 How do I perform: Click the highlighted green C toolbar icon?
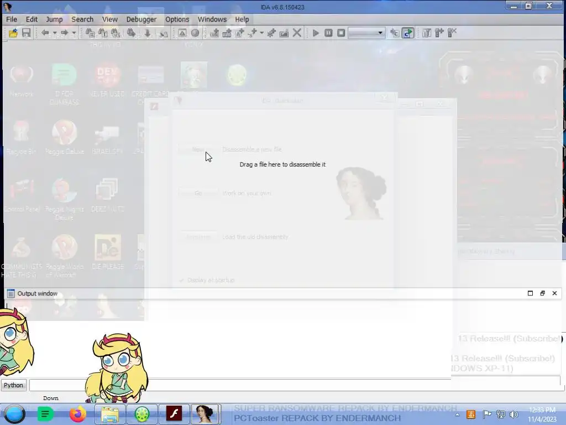click(x=407, y=33)
